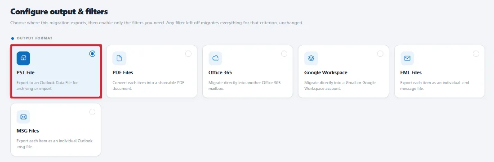
Task: Enable the MSG Files radio option
Action: [92, 112]
